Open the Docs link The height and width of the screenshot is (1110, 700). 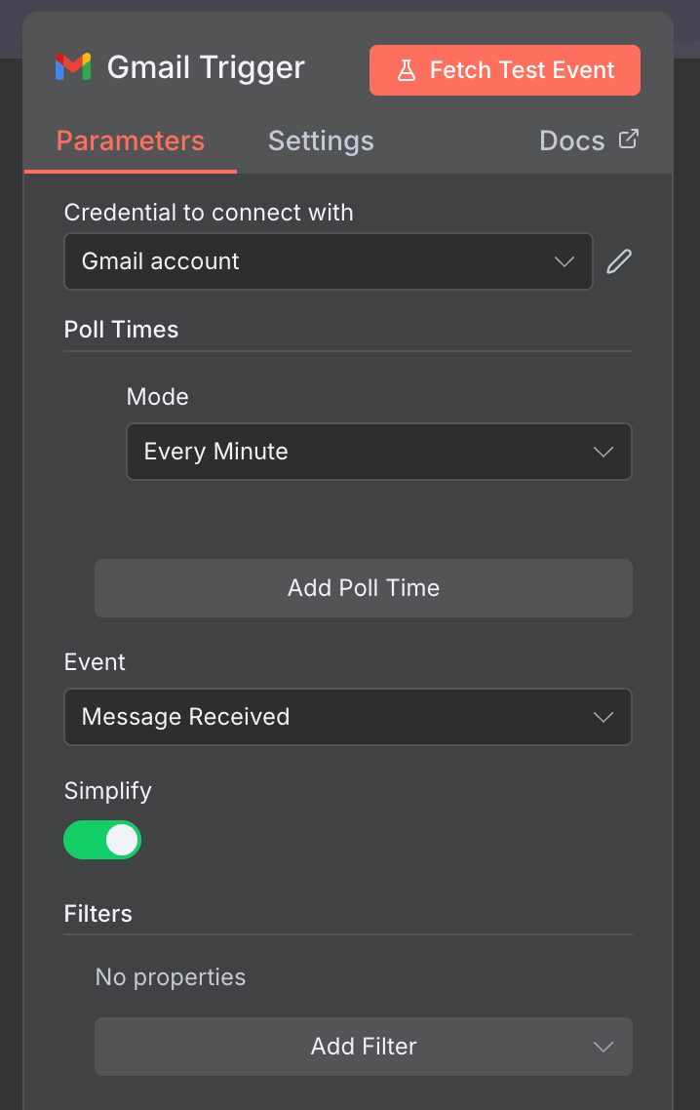coord(572,140)
